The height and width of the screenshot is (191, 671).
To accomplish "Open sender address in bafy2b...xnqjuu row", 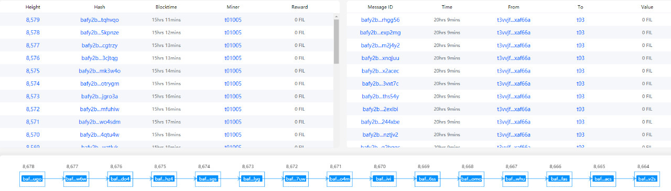I will click(x=514, y=58).
